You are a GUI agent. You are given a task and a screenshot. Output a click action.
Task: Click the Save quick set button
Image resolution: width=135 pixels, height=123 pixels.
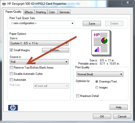[92, 24]
